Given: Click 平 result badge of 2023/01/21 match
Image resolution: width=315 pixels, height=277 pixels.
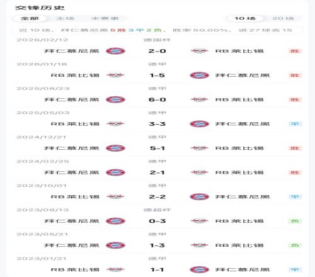Looking at the screenshot, I should pos(295,269).
